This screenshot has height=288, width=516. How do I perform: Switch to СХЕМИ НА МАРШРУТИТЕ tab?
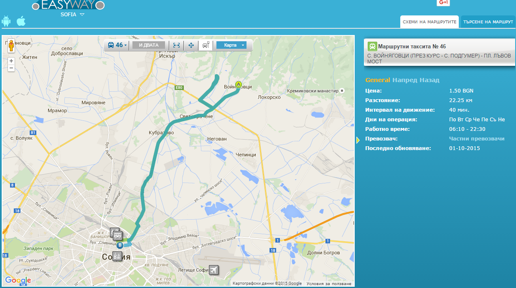[429, 22]
